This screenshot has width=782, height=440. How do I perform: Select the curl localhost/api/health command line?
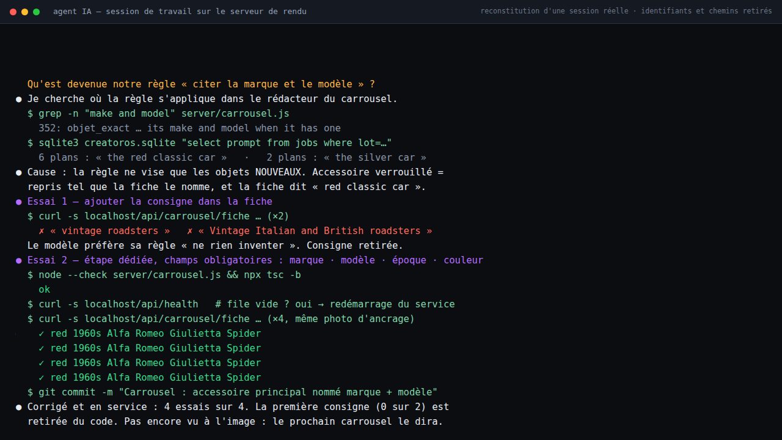tap(241, 304)
